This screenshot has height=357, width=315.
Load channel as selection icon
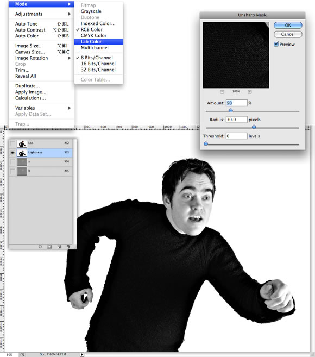40,247
